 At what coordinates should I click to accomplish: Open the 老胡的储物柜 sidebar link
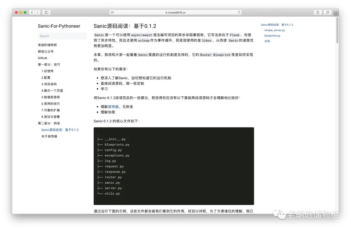[x=47, y=45]
